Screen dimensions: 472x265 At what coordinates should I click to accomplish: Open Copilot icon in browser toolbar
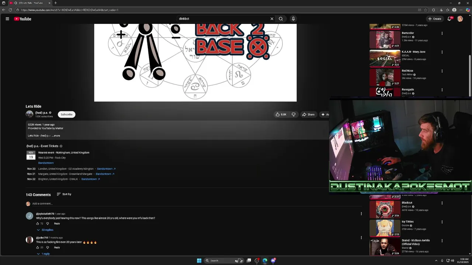468,10
